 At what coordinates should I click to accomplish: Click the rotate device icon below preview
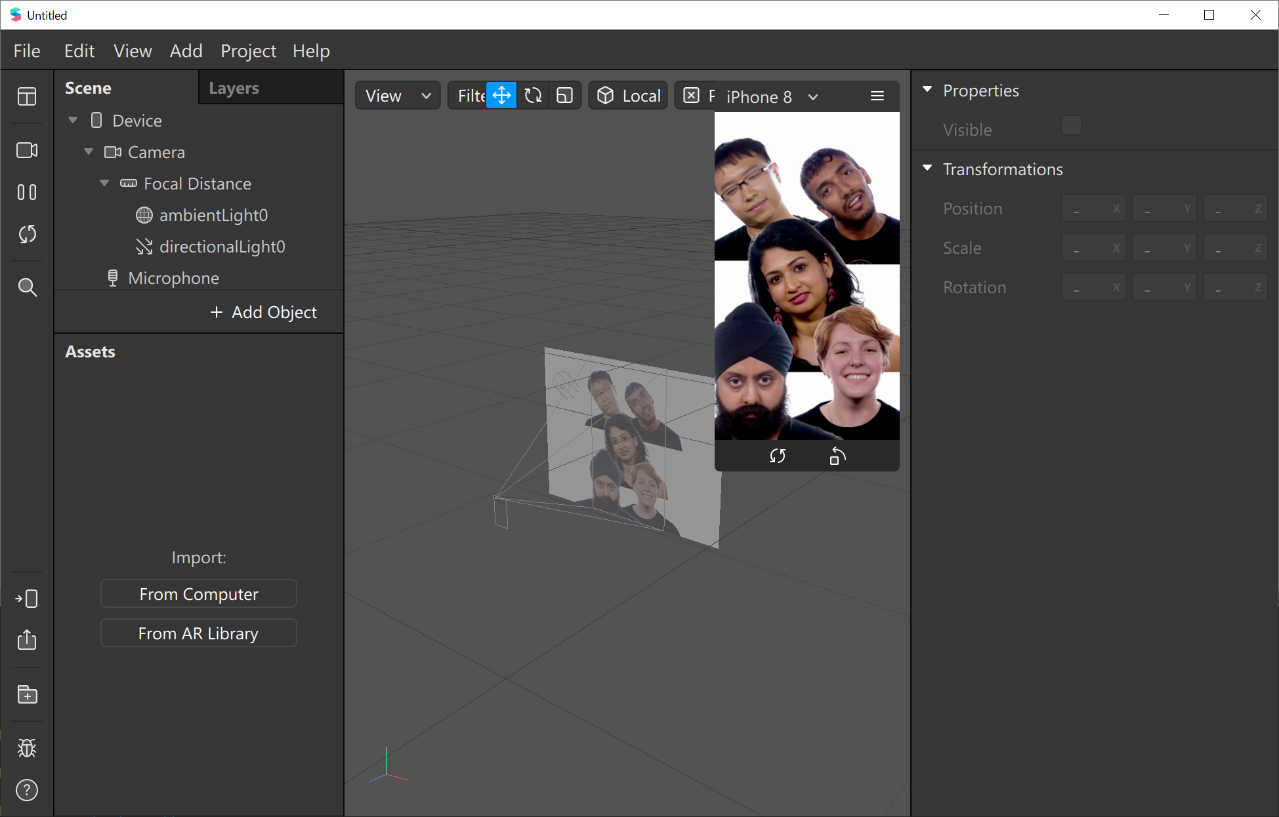[x=837, y=456]
